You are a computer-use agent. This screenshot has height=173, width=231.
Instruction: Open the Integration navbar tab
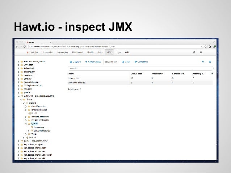click(x=48, y=52)
